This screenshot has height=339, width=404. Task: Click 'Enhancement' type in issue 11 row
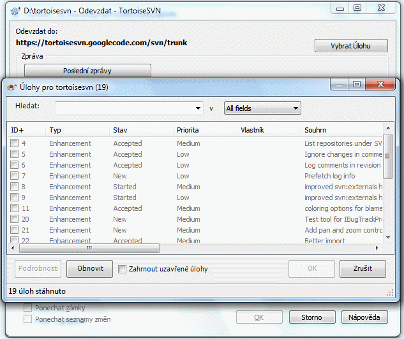coord(70,208)
